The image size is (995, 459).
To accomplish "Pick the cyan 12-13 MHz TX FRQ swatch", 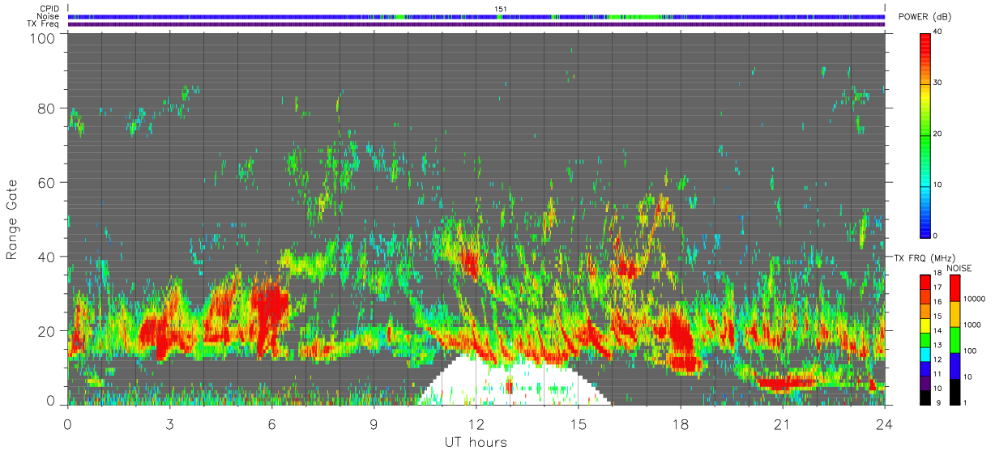I will pyautogui.click(x=925, y=354).
